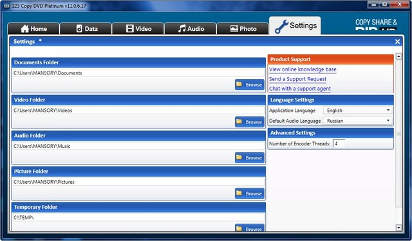Click the 123 app icon in title bar

click(x=6, y=6)
